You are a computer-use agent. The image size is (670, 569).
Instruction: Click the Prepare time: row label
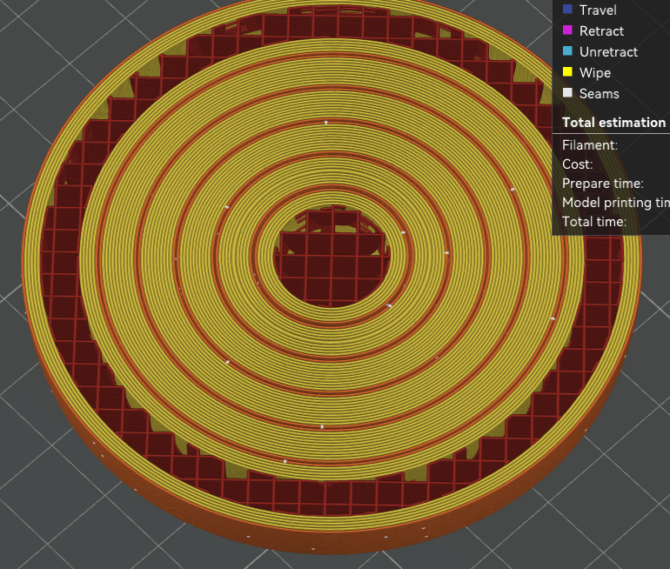pos(602,184)
